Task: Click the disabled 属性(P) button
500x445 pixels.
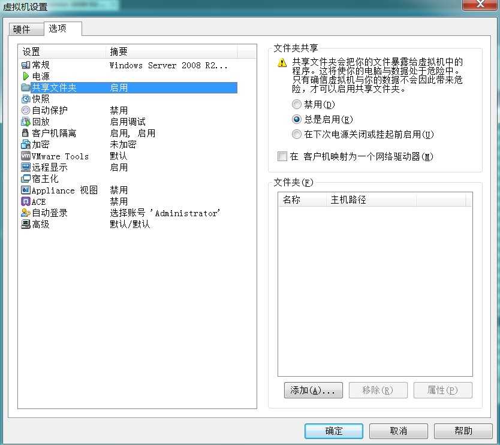Action: (x=442, y=390)
